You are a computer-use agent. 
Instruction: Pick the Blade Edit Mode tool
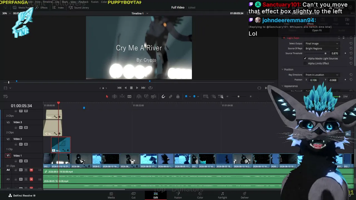[129, 96]
